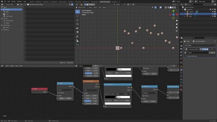Select the Edge domain row in spreadsheet
Viewport: 217px width, 122px height.
(12, 12)
